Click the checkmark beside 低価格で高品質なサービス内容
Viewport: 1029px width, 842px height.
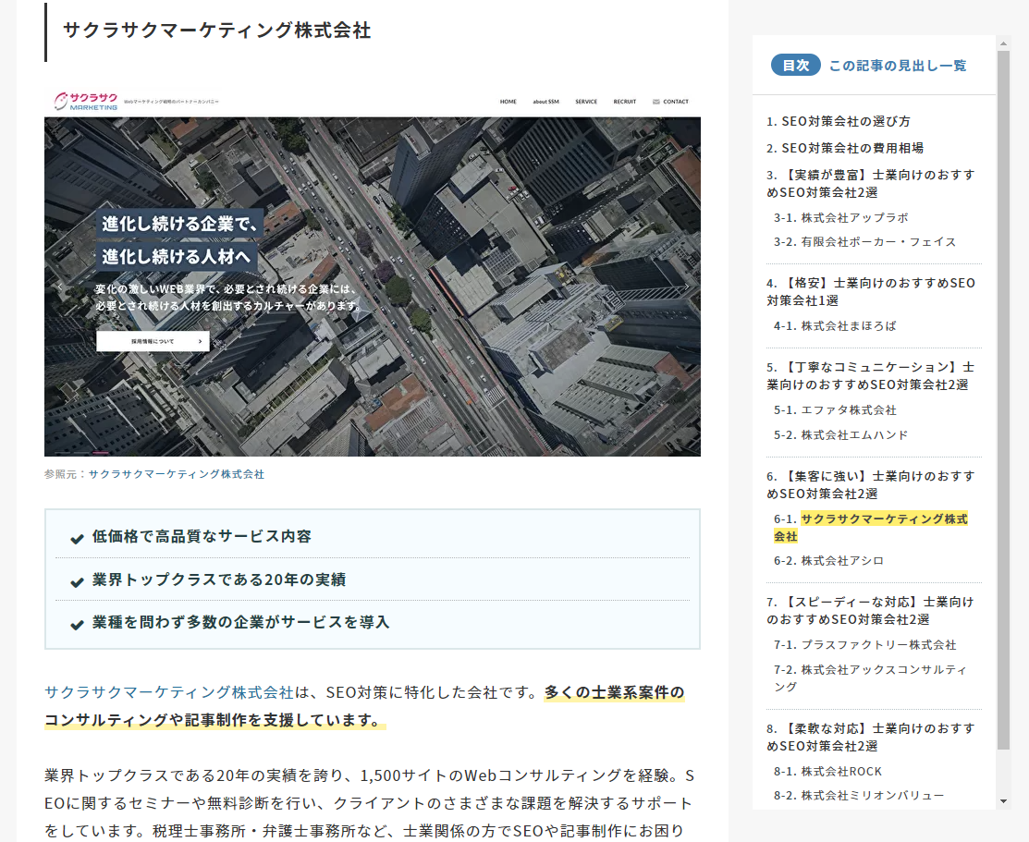(77, 539)
